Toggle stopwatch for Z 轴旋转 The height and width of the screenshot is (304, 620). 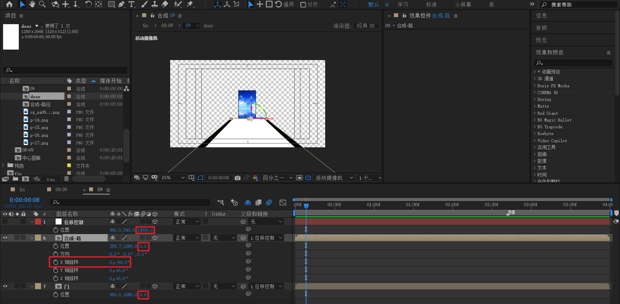[56, 278]
